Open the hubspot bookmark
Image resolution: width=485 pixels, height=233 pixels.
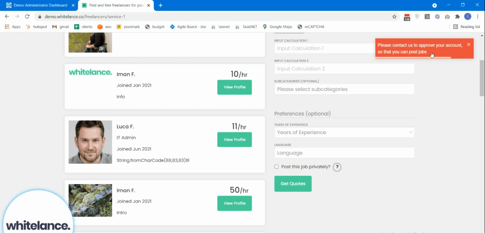coord(37,27)
